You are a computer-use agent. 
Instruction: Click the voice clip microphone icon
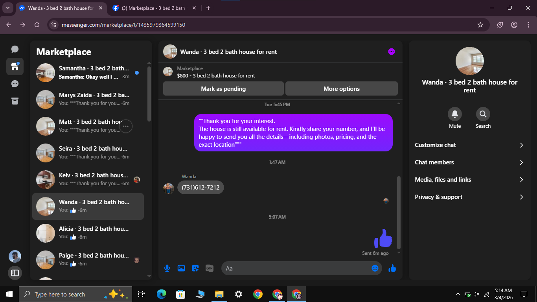tap(167, 268)
